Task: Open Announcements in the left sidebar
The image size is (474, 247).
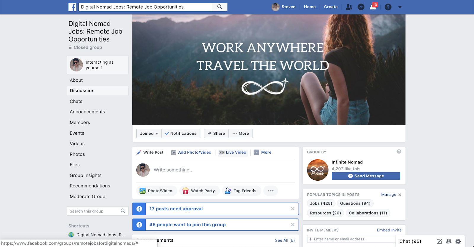Action: 87,112
